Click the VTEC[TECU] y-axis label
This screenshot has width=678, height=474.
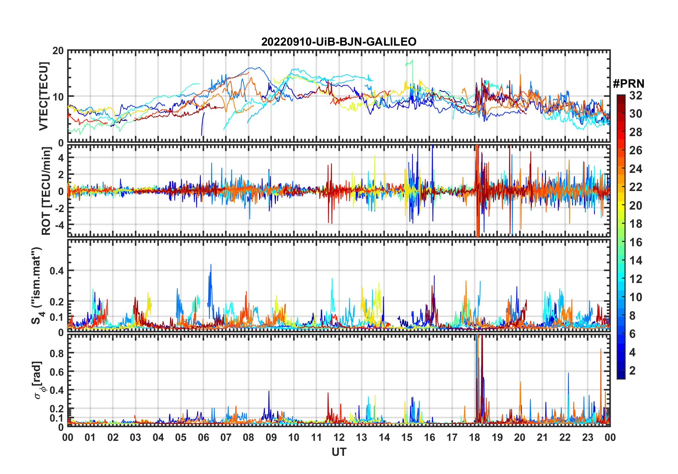coord(43,96)
